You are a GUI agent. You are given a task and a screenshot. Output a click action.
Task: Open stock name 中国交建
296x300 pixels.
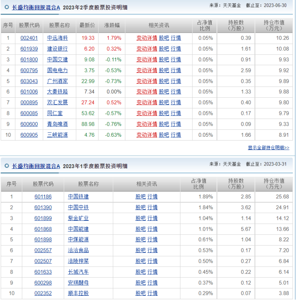tap(57, 60)
